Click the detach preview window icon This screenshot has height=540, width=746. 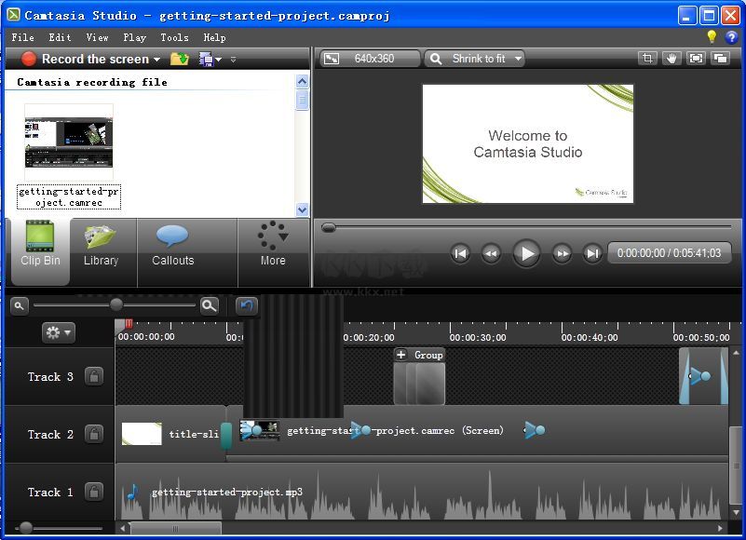click(x=720, y=59)
